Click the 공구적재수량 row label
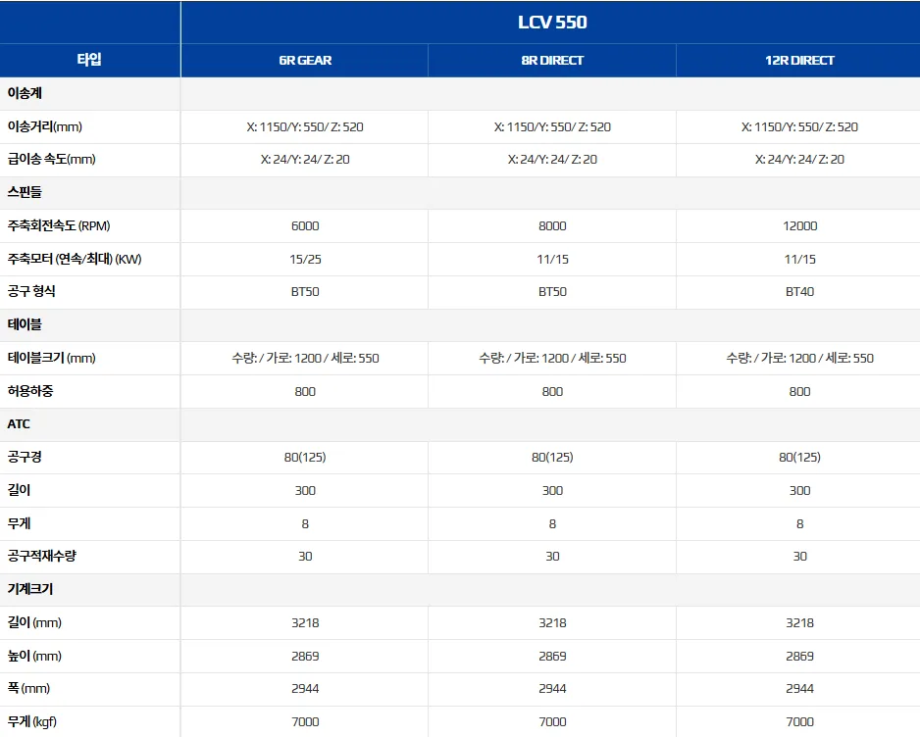The height and width of the screenshot is (737, 920). coord(41,556)
